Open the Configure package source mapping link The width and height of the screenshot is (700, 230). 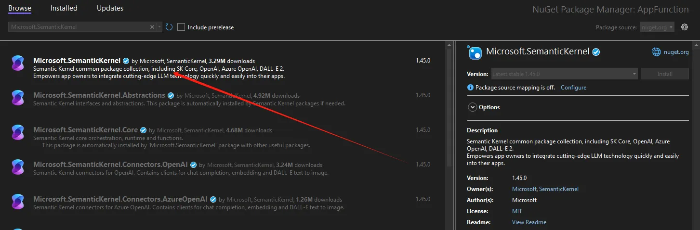point(573,88)
